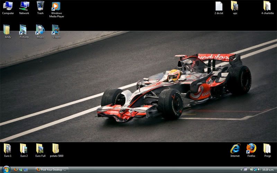Switch to Post Your Desktop taskbar window

click(52, 170)
